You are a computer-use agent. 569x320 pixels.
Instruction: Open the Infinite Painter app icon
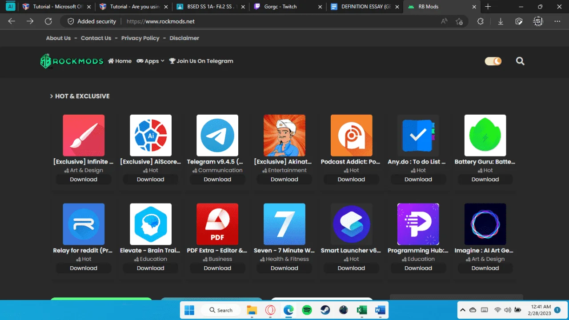[x=84, y=136]
